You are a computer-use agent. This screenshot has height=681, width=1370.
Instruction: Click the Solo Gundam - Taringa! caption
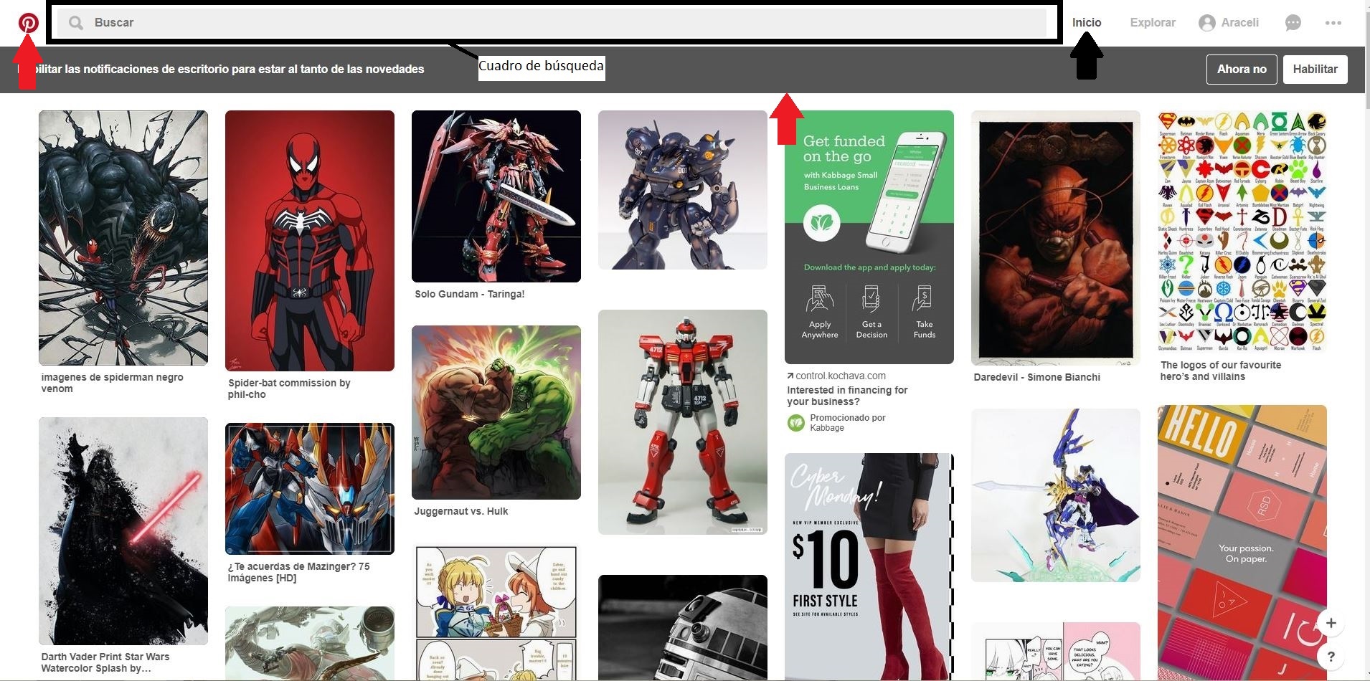point(470,294)
